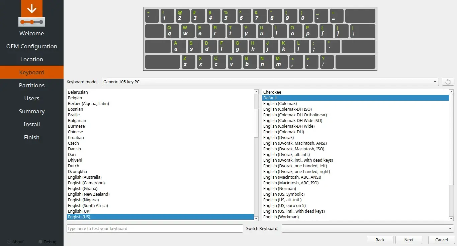Select English (US) in language list
Viewport: 457px width, 246px height.
coord(161,217)
